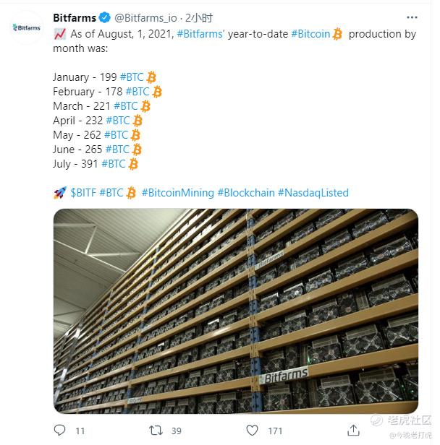Click the blue verified badge
The width and height of the screenshot is (440, 445).
(x=105, y=17)
